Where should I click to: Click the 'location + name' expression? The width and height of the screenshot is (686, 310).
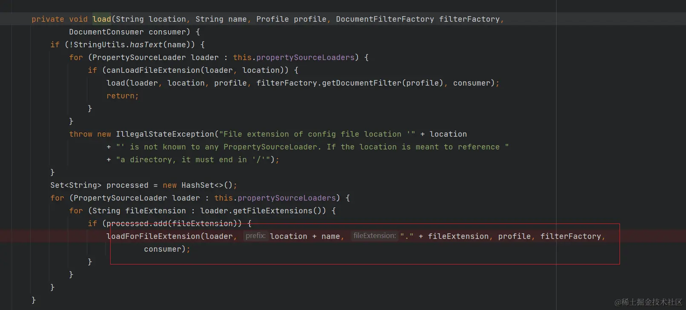click(x=305, y=236)
